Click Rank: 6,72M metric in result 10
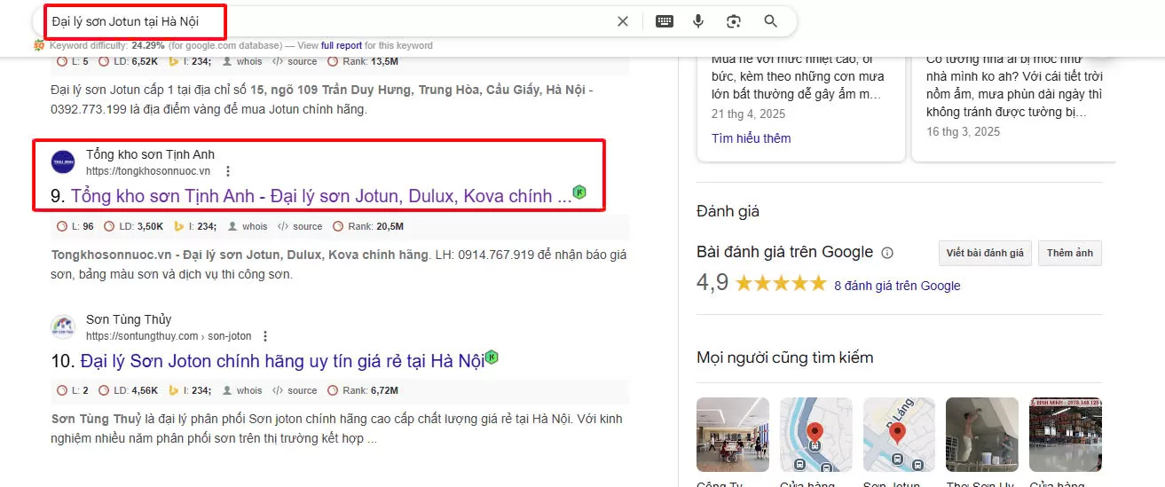1165x487 pixels. [x=364, y=390]
